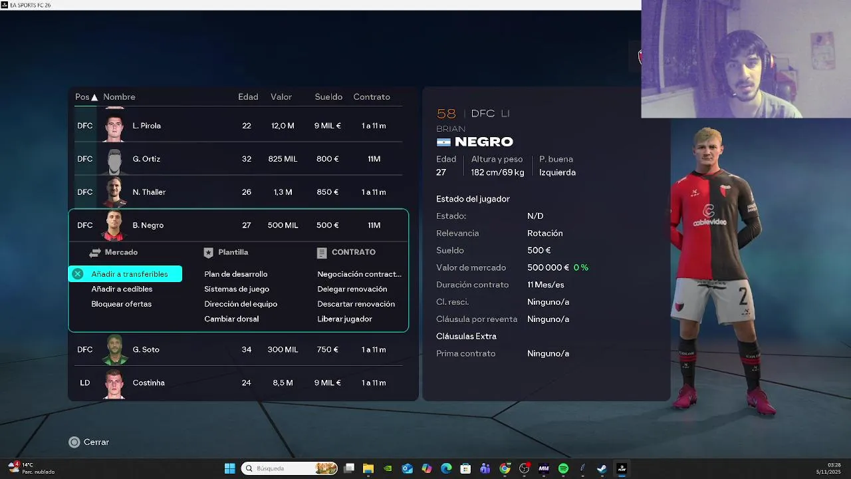The height and width of the screenshot is (479, 851).
Task: Click the Argentina flag icon
Action: click(x=443, y=142)
